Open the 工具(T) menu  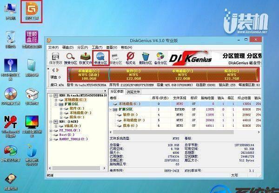[x=97, y=48]
